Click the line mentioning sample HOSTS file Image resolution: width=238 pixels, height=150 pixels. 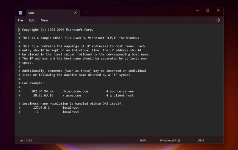80,38
